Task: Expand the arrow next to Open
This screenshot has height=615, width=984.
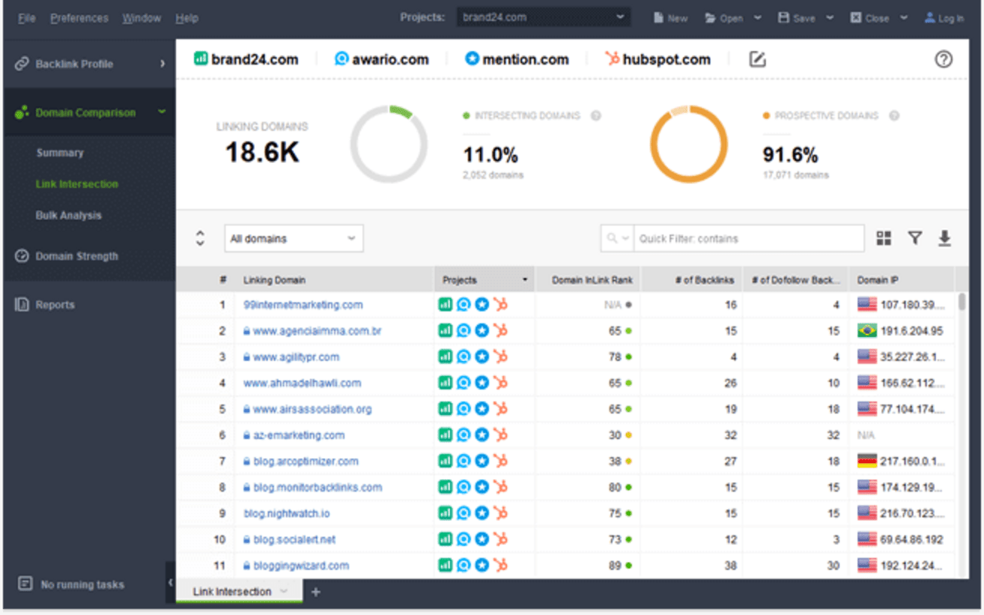Action: 758,18
